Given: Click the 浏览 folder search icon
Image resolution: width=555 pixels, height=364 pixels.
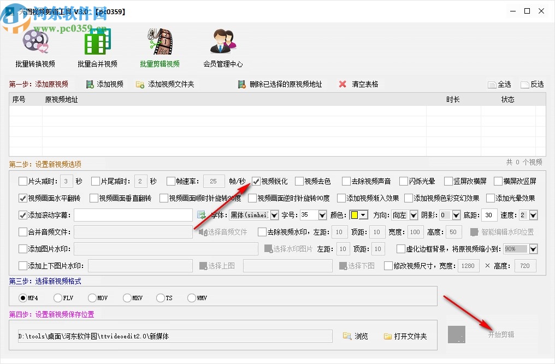Looking at the screenshot, I should pyautogui.click(x=347, y=336).
